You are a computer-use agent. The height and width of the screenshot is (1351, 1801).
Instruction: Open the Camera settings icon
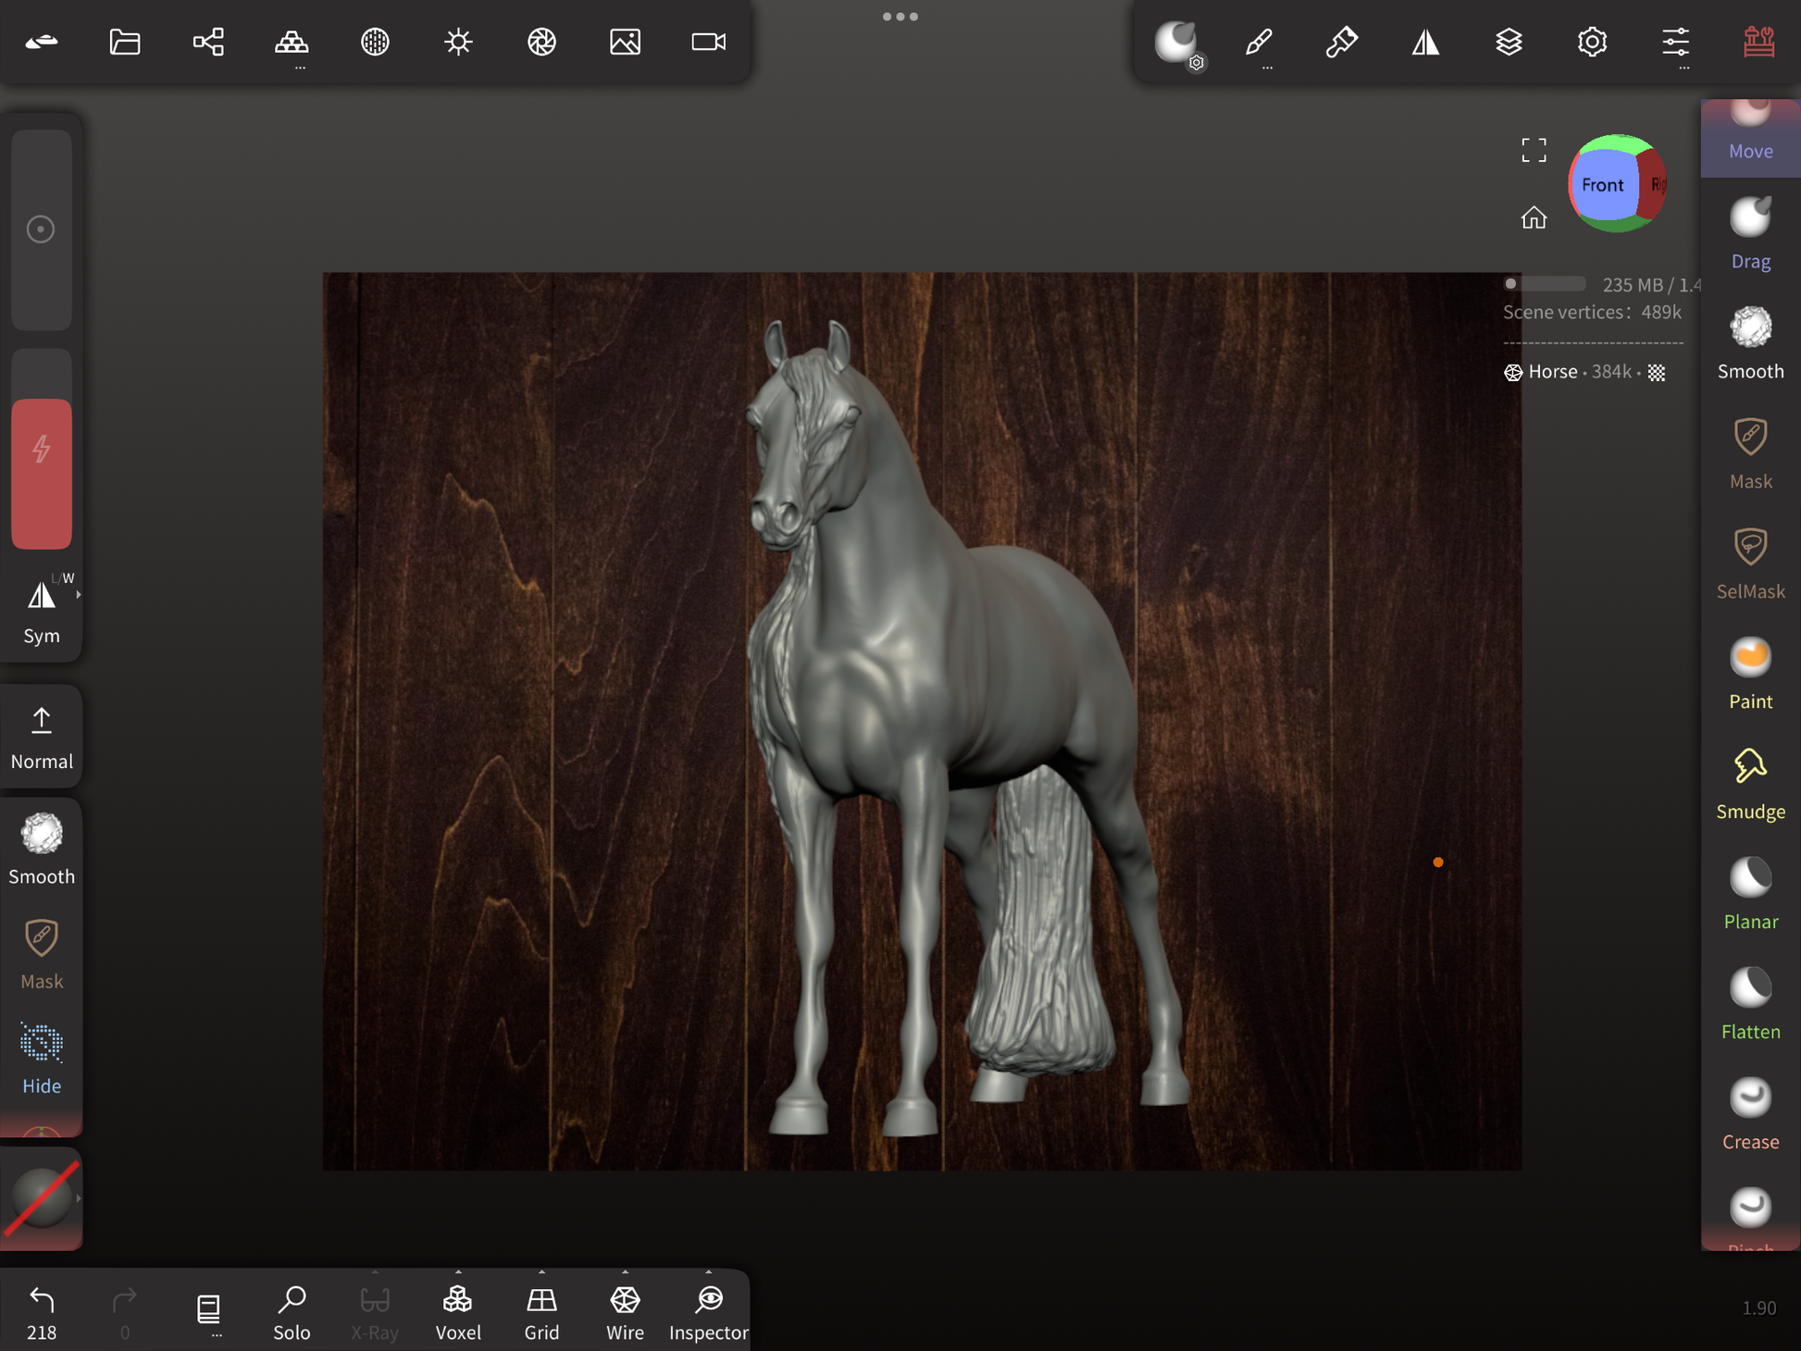[708, 43]
